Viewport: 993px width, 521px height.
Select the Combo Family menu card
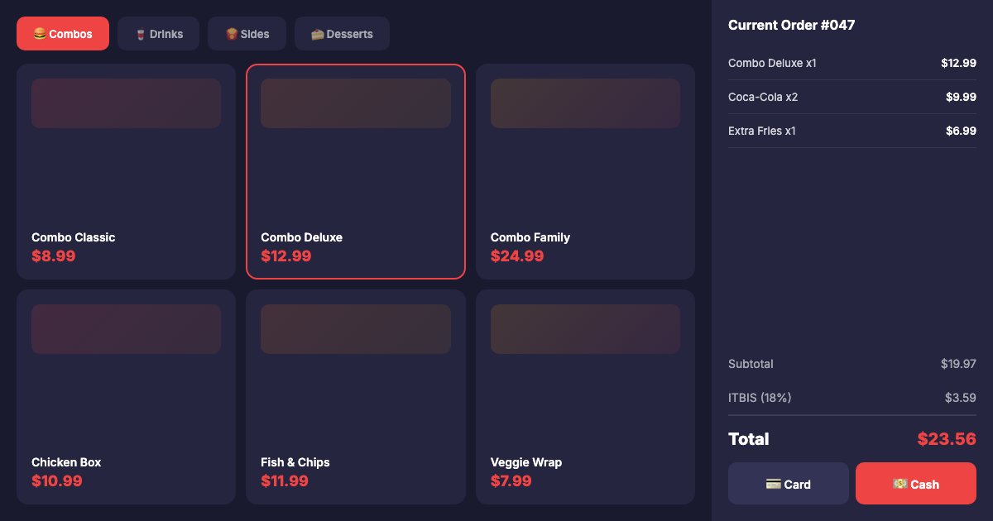point(585,172)
